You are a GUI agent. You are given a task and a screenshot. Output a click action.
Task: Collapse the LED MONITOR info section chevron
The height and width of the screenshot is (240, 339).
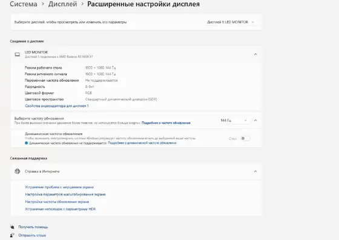coord(255,54)
